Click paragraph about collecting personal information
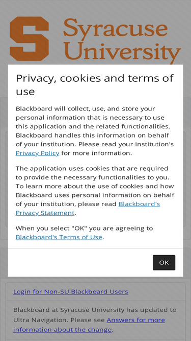The height and width of the screenshot is (341, 191). coord(95,131)
